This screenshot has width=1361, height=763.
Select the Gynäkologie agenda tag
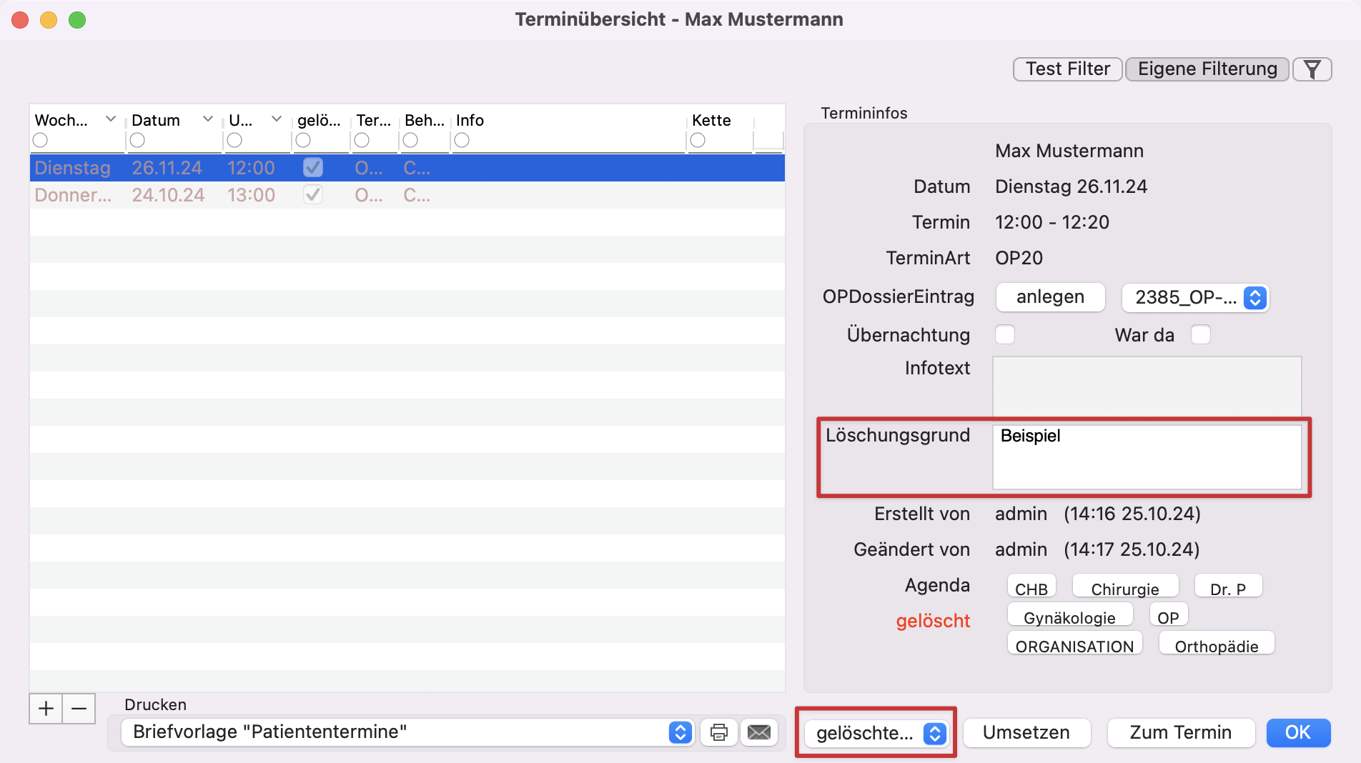click(1069, 616)
